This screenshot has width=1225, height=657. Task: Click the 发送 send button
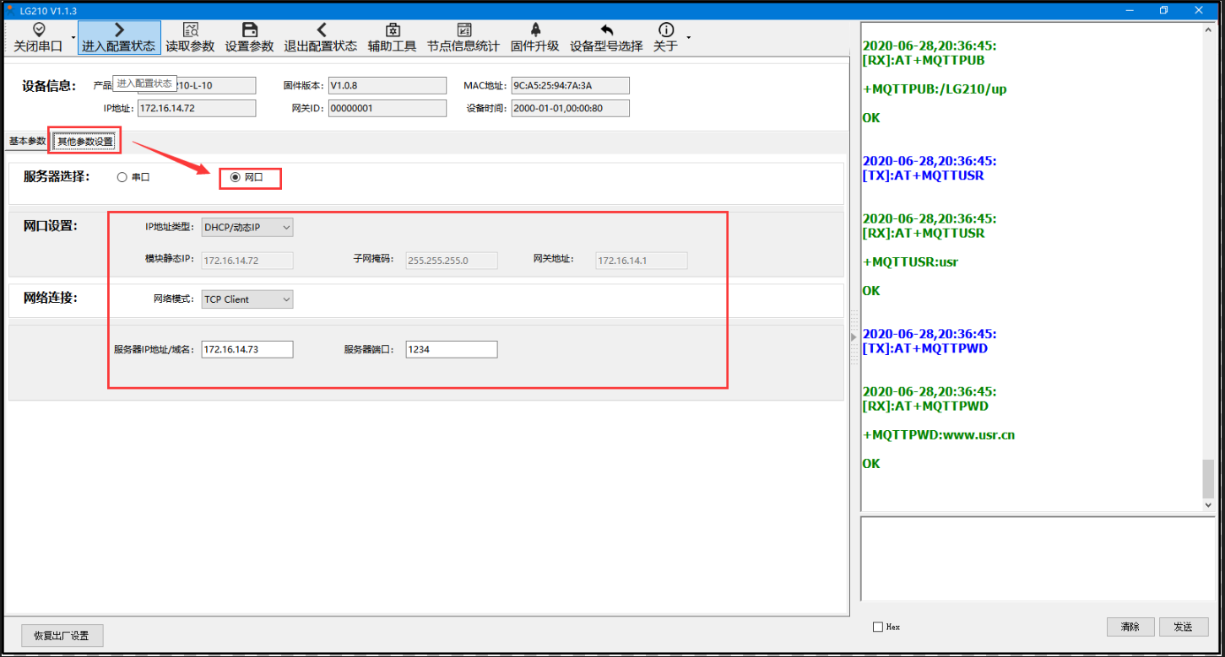(1183, 627)
